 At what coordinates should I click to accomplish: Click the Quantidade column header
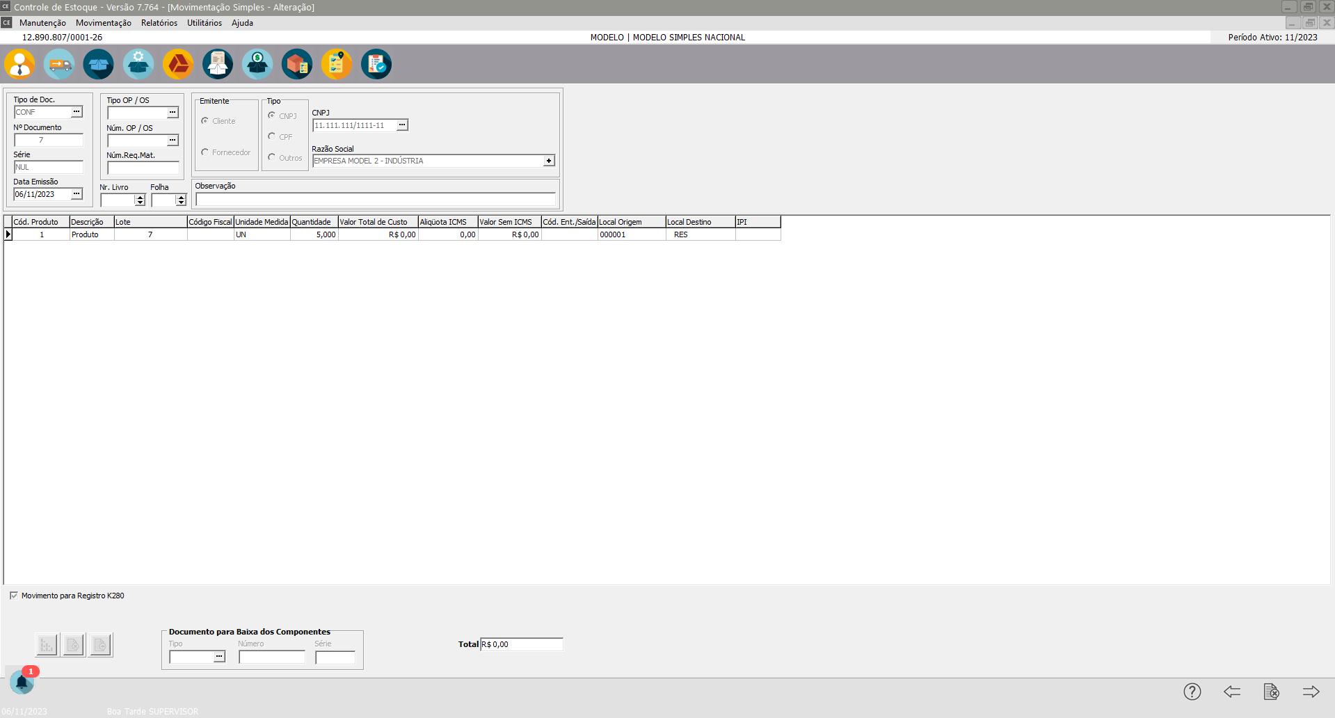coord(314,222)
